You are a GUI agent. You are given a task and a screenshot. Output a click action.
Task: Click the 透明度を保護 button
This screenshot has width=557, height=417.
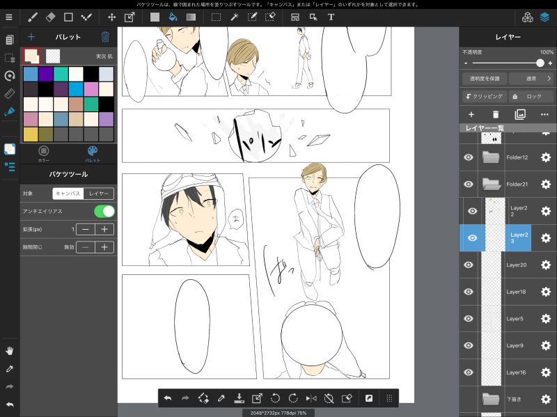485,79
